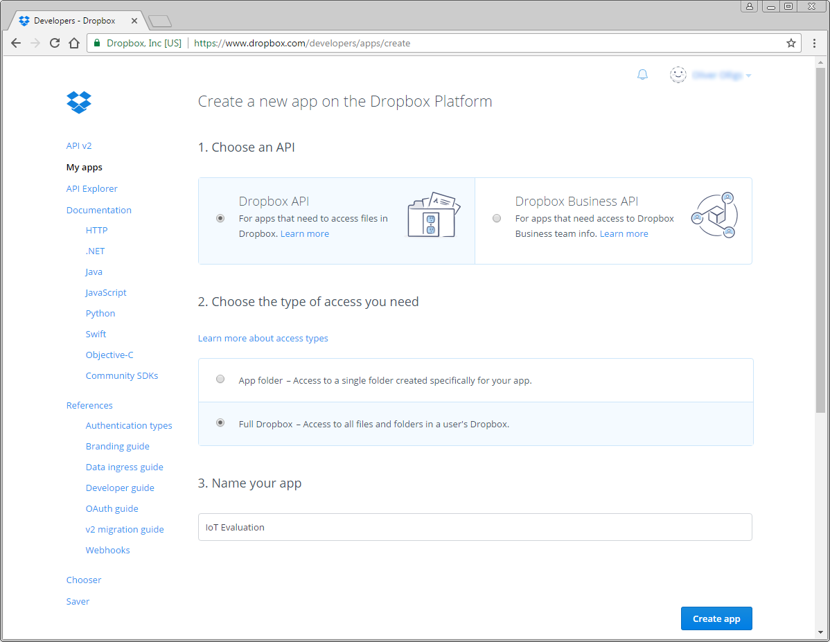This screenshot has height=642, width=830.
Task: Choose App folder access radio button
Action: click(x=220, y=379)
